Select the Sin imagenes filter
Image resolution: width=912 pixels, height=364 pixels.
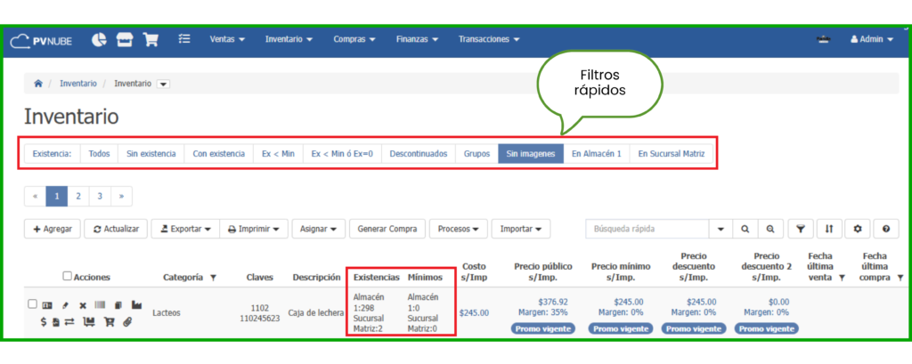click(531, 154)
